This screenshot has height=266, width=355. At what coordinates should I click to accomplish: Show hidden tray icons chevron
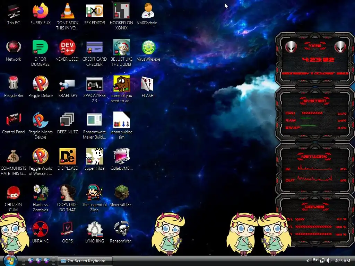pyautogui.click(x=308, y=261)
